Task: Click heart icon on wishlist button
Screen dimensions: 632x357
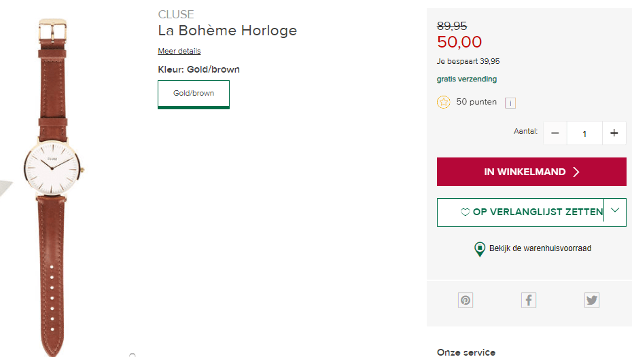Action: click(x=466, y=212)
